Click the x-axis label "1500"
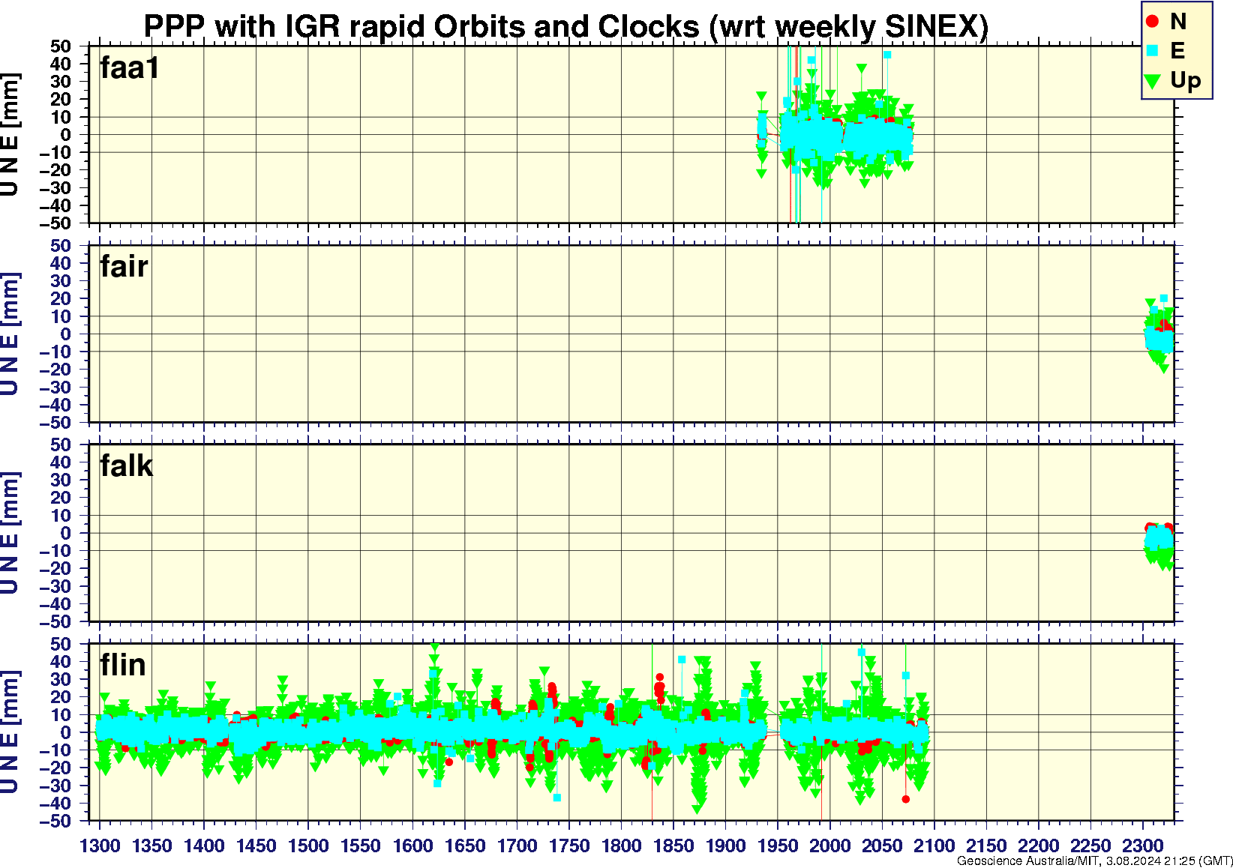This screenshot has width=1233, height=868. point(308,846)
